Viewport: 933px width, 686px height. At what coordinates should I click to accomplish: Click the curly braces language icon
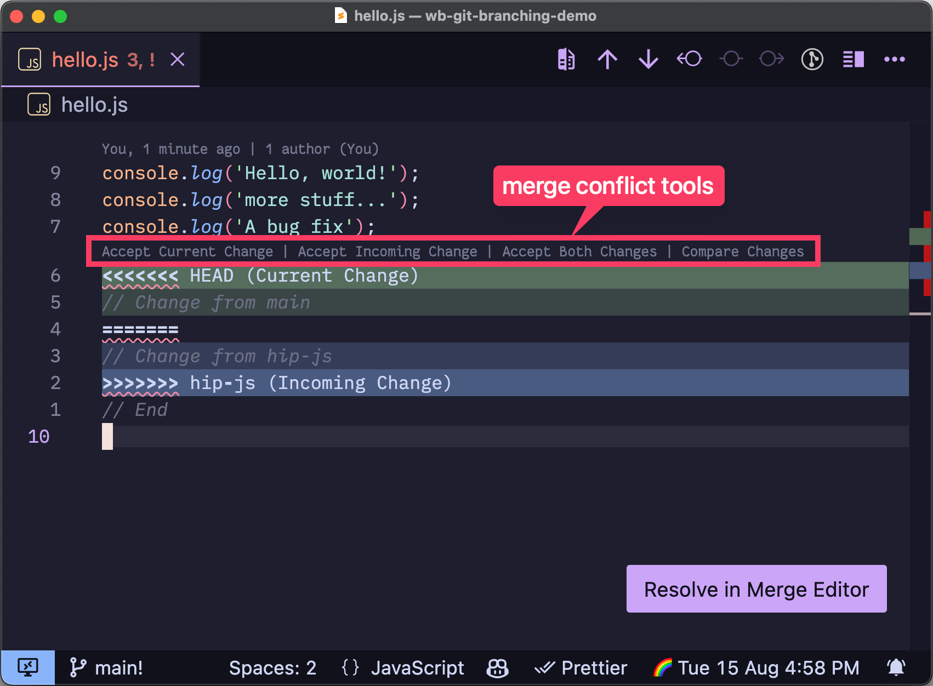(350, 668)
